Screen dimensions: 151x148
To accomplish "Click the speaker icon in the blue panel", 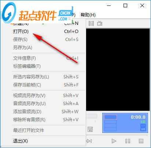I will 143,129.
